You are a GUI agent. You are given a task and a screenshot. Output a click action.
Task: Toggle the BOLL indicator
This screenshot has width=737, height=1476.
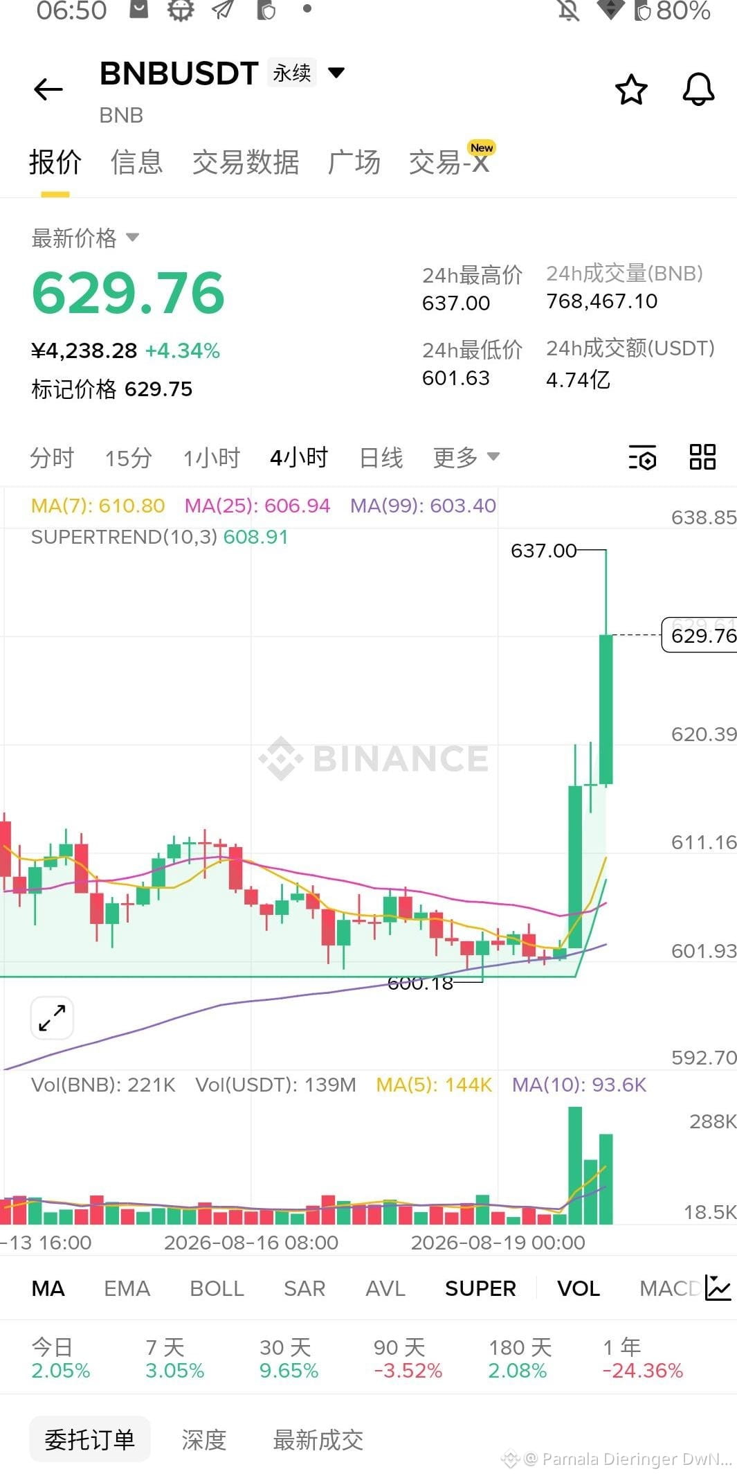217,1288
